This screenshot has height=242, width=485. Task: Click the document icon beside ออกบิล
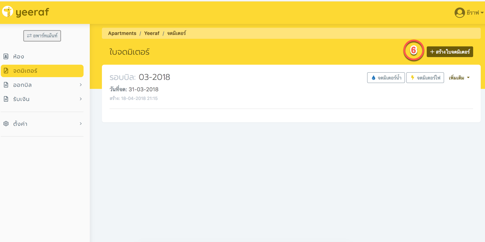(x=6, y=85)
